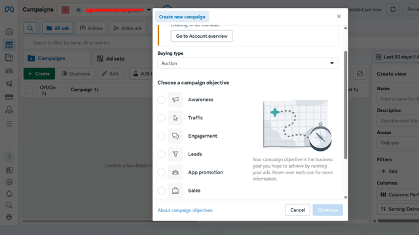The width and height of the screenshot is (419, 235).
Task: Click the Engagement chat bubbles icon
Action: click(175, 136)
